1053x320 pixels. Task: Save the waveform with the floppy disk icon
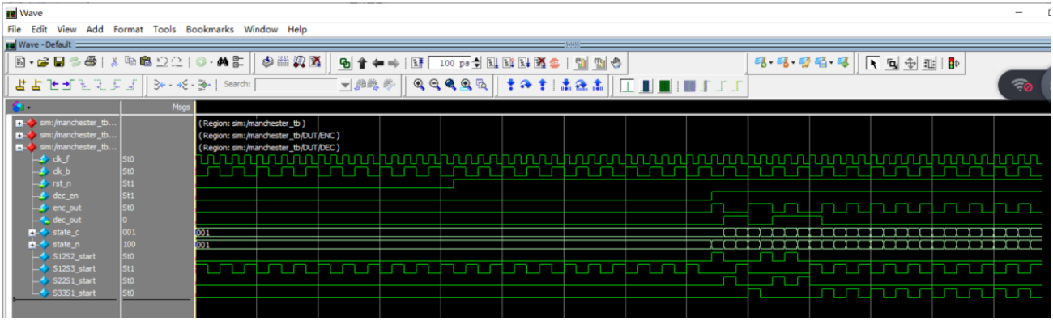tap(59, 61)
